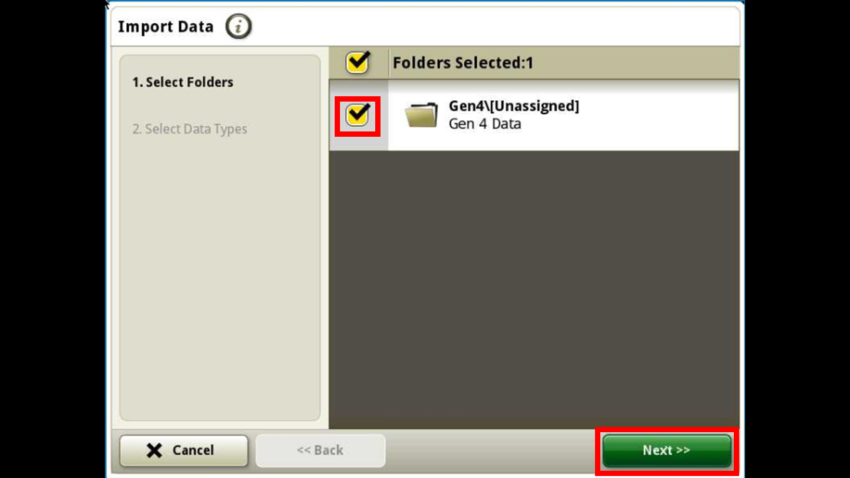Click the empty dark folder list area
Viewport: 850px width, 478px height.
click(x=534, y=289)
